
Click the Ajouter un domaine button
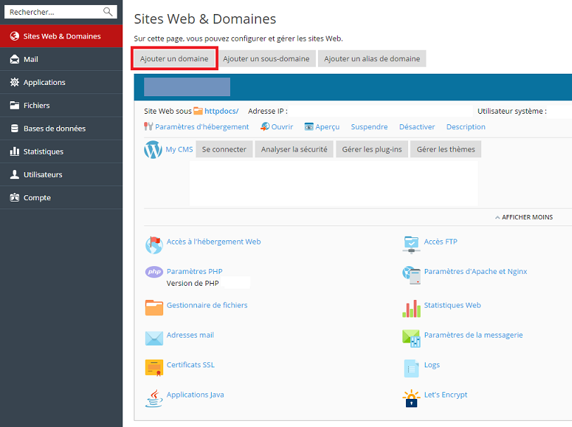pyautogui.click(x=174, y=58)
